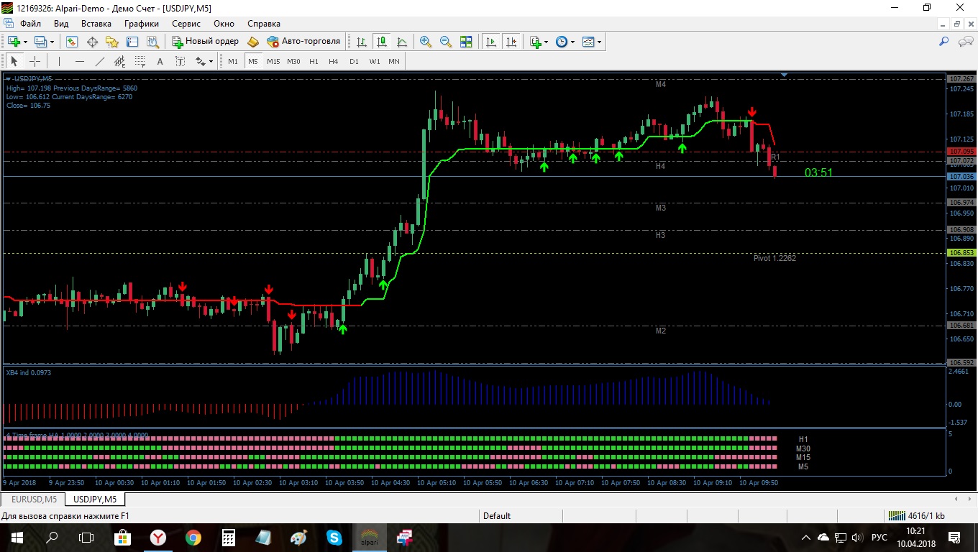Select trendline drawing tool
Viewport: 978px width, 552px height.
100,61
